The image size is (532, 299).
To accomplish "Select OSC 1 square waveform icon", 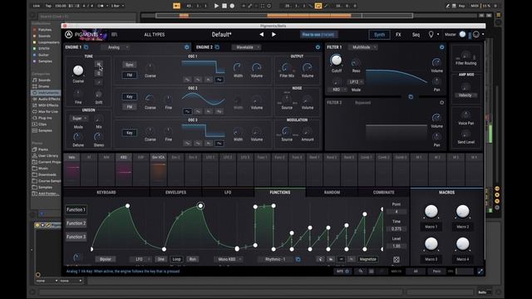I will coord(219,80).
